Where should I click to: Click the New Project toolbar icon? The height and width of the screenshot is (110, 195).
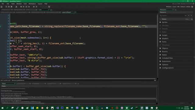click(x=6, y=7)
